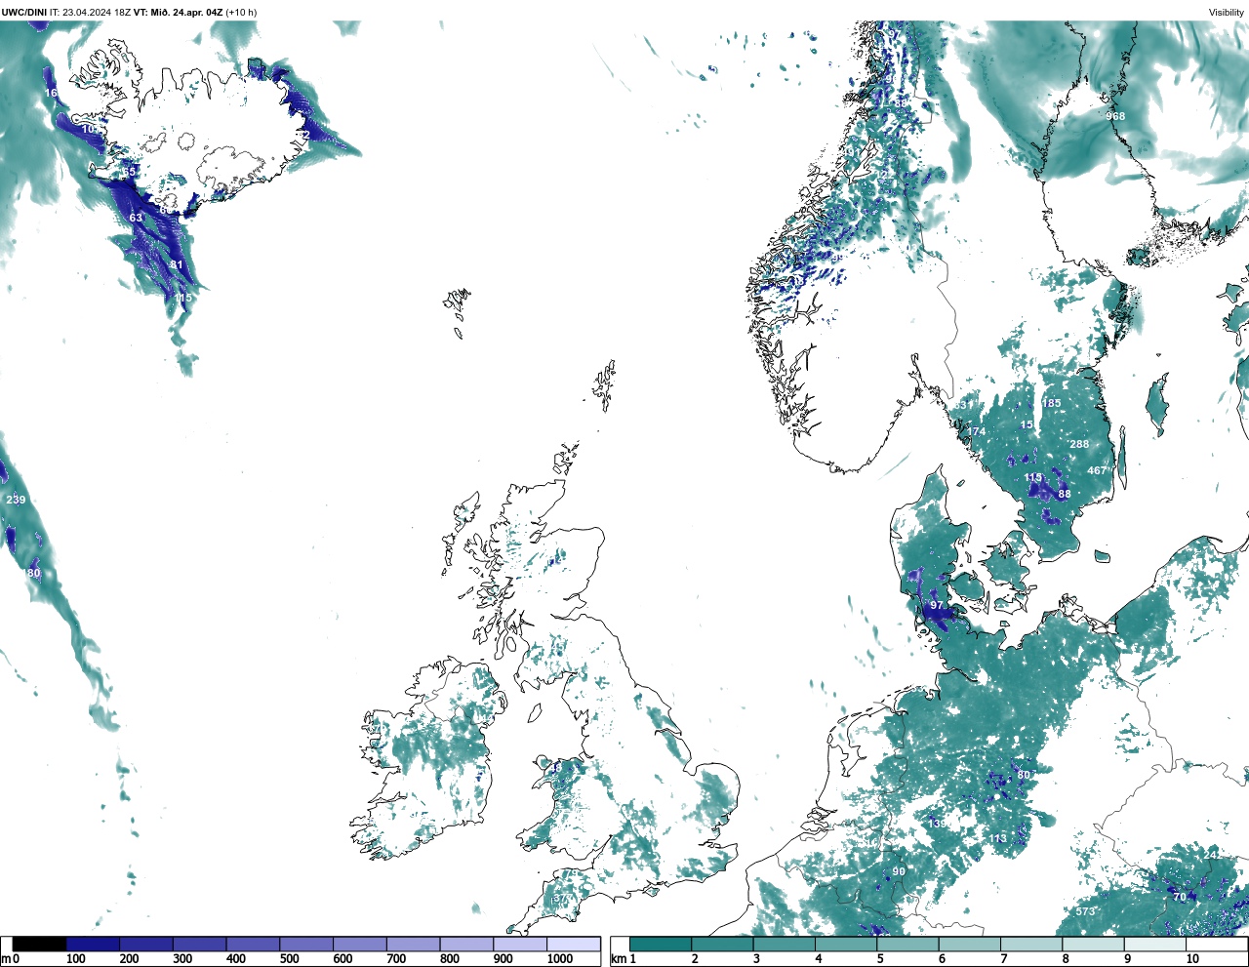Viewport: 1249px width, 967px height.
Task: Click the black 0–100 m legend swatch
Action: 40,945
